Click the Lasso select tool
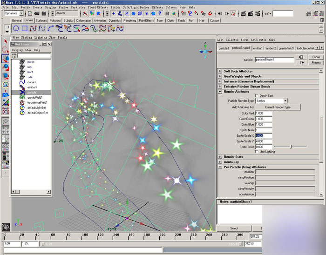The height and width of the screenshot is (255, 326). (x=5, y=50)
